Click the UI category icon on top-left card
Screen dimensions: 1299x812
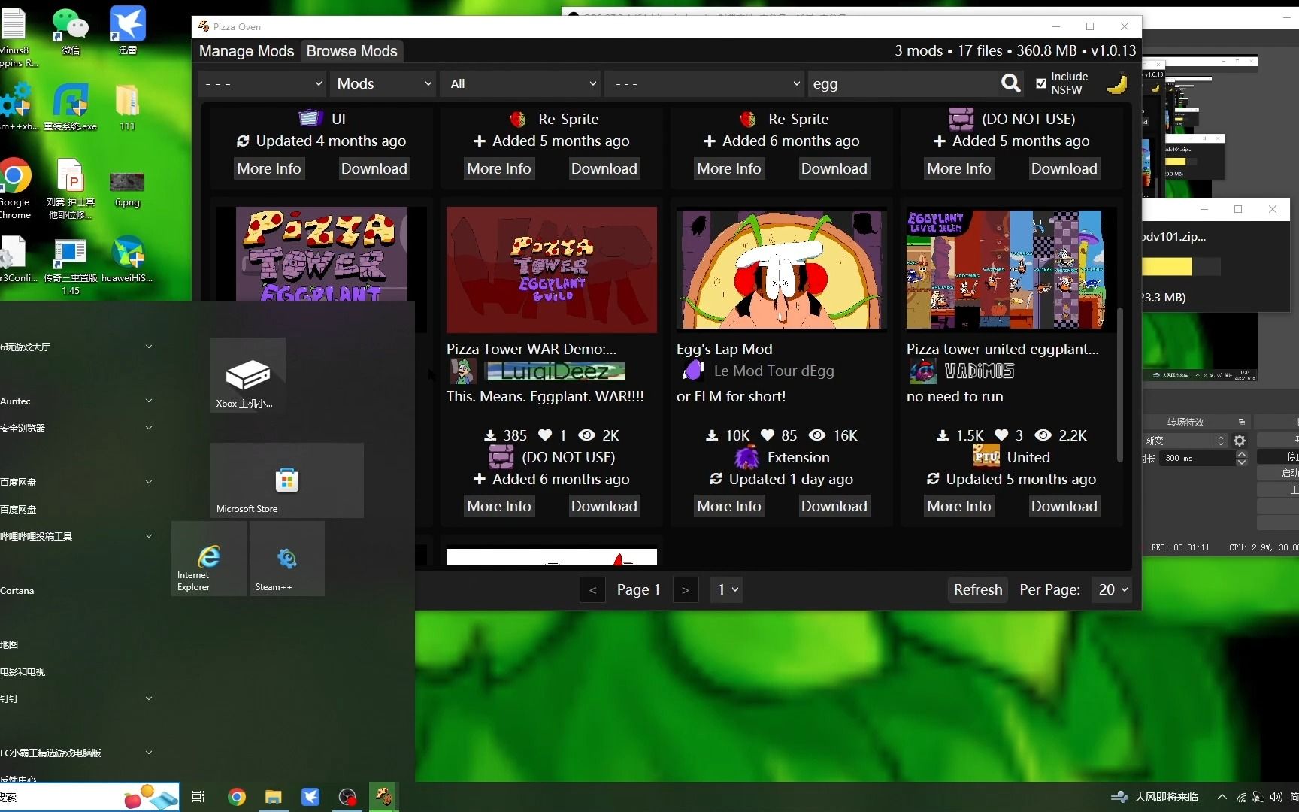pyautogui.click(x=310, y=118)
